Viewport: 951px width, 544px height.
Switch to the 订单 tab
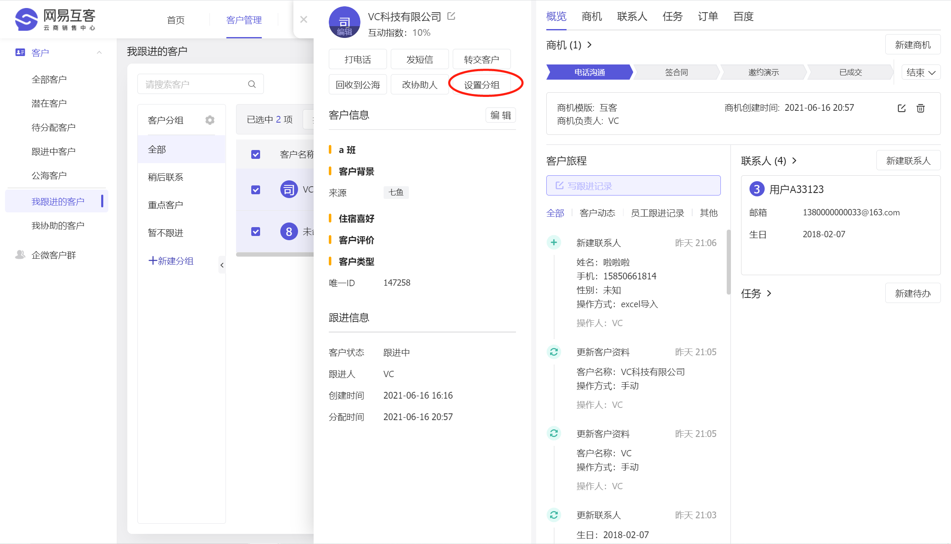tap(708, 16)
